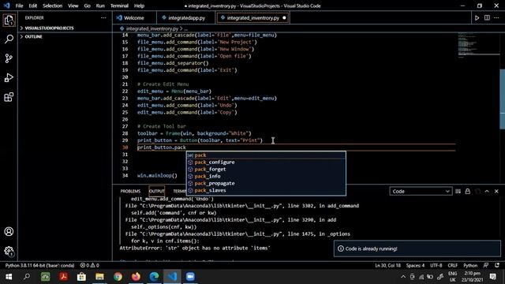Viewport: 505px width, 284px height.
Task: Open status bar notifications bell
Action: [x=497, y=265]
